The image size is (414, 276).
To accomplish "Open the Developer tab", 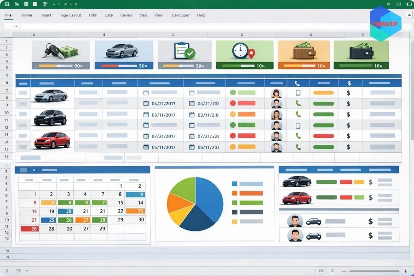I will tap(180, 15).
